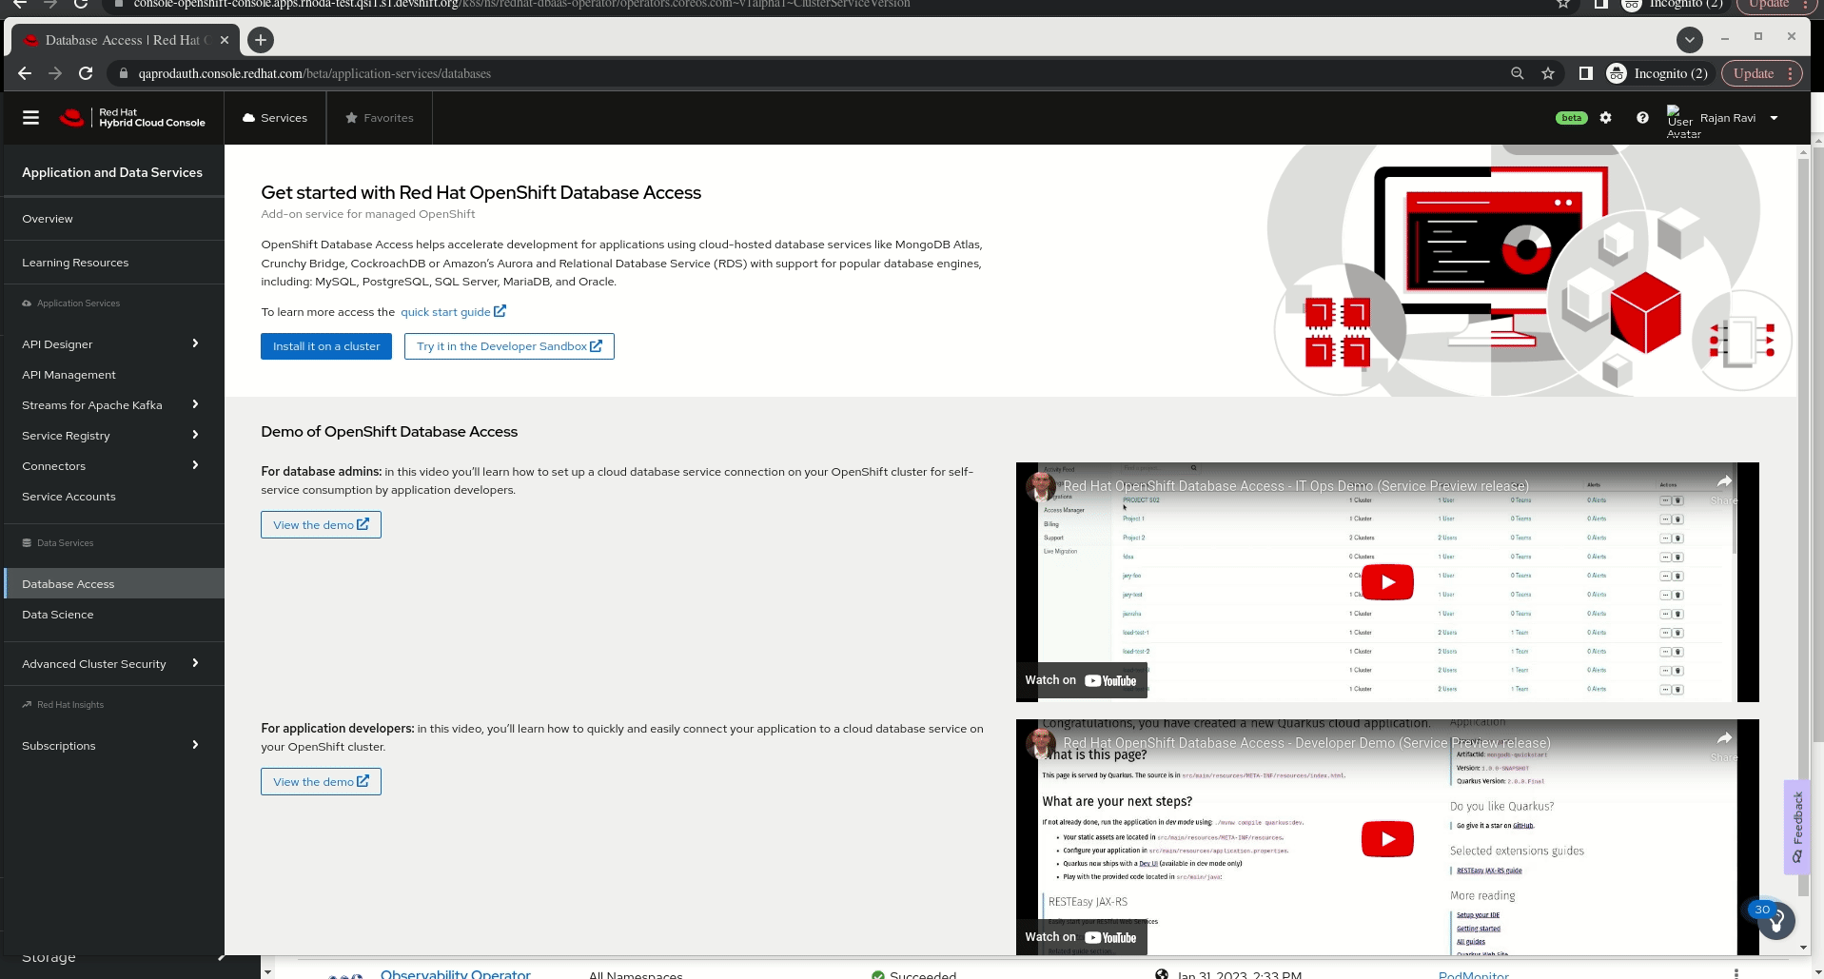1824x979 pixels.
Task: Watch Developer Demo on YouTube
Action: click(1081, 937)
